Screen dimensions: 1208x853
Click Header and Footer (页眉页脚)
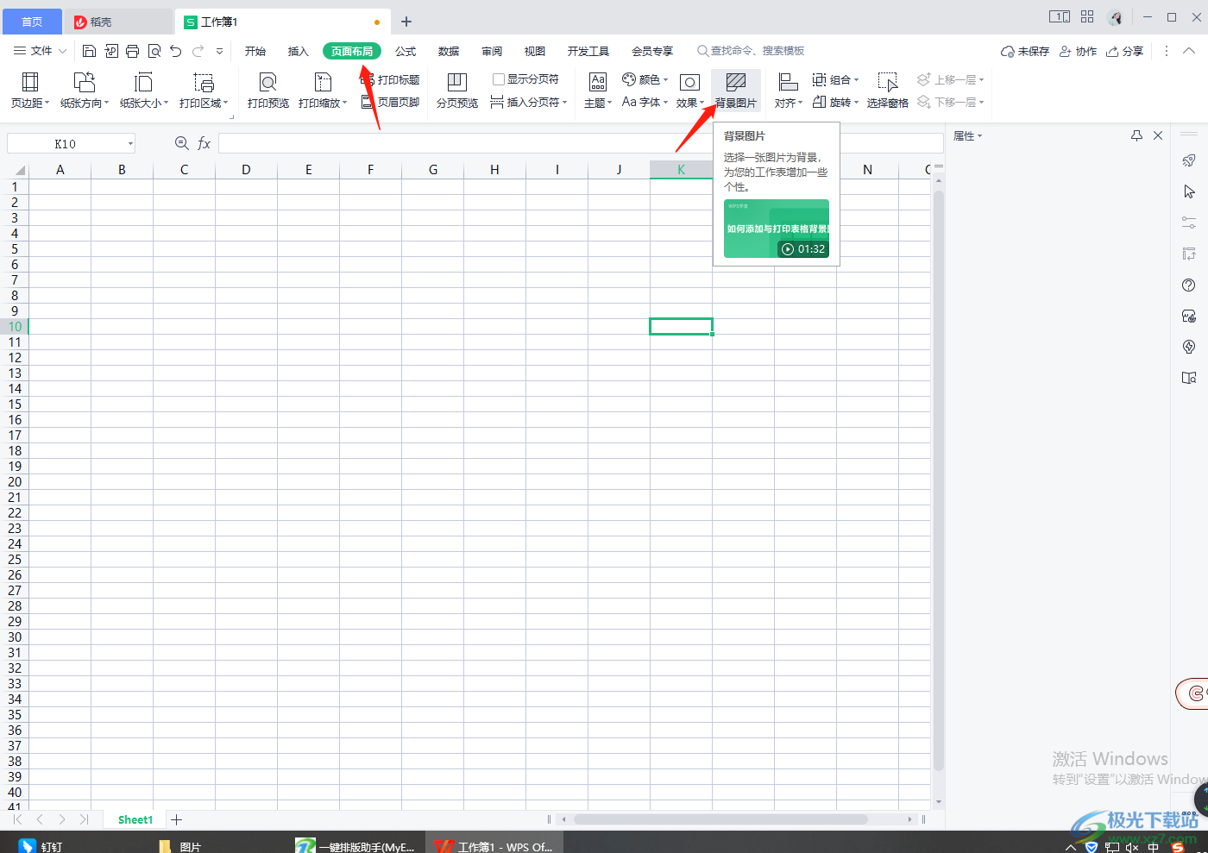tap(390, 102)
